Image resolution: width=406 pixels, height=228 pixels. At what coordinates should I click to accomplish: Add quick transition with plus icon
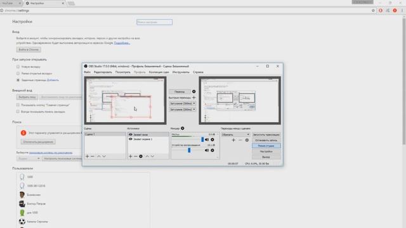[x=193, y=98]
